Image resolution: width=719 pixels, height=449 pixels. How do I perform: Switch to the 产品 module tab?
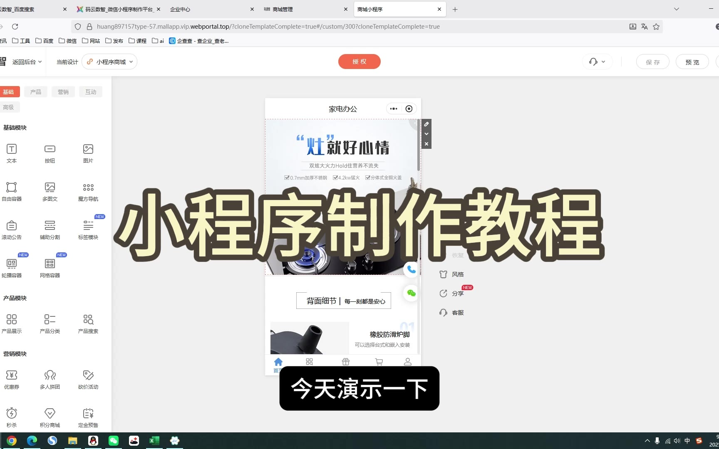click(x=36, y=92)
